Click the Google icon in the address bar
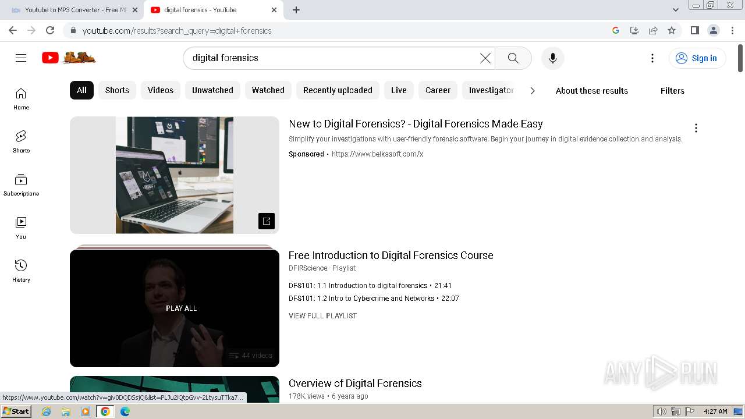The height and width of the screenshot is (419, 745). pyautogui.click(x=616, y=31)
